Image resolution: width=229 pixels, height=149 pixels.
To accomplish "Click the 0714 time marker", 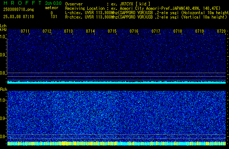I will tap(90, 31).
